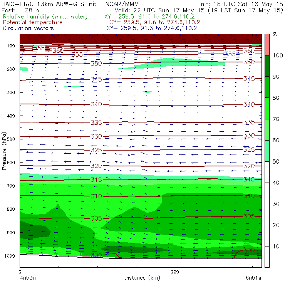Click the right-edge '300' contour label
285x285 pixels.
pos(249,250)
